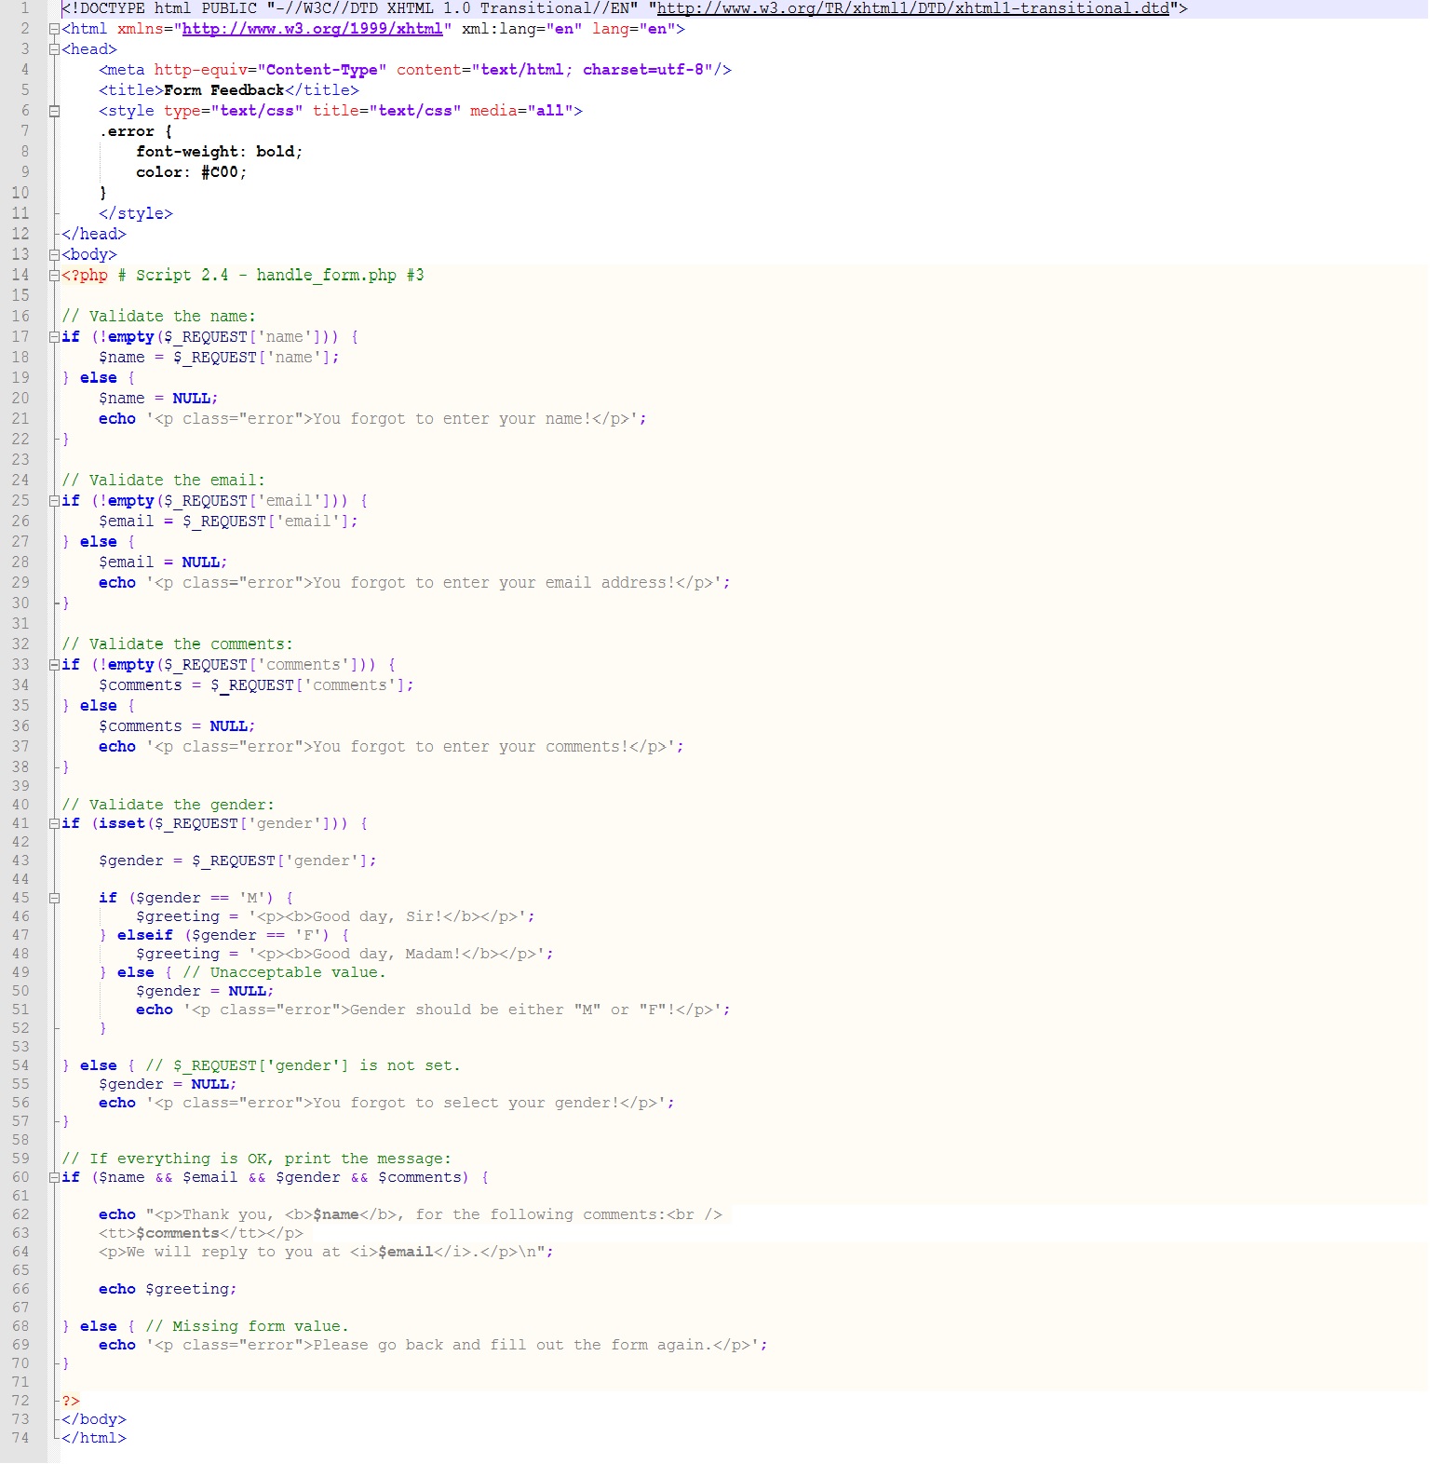The image size is (1430, 1464).
Task: Click the '$name = NULL;' statement
Action: coord(159,398)
